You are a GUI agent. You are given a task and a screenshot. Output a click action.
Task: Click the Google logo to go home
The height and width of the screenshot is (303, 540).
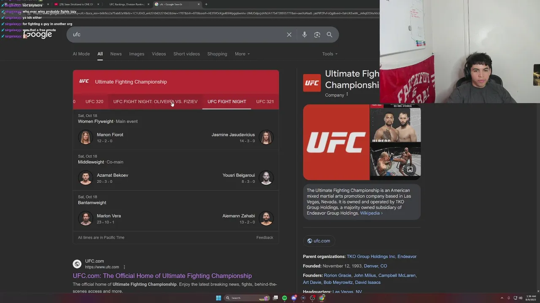coord(38,35)
